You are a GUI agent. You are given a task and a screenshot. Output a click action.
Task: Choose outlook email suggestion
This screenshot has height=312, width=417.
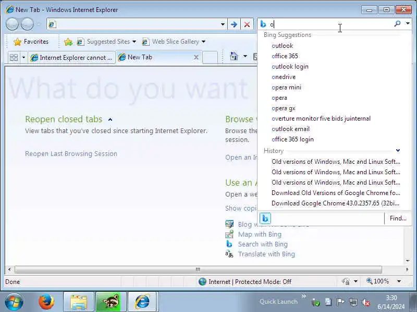pyautogui.click(x=290, y=129)
